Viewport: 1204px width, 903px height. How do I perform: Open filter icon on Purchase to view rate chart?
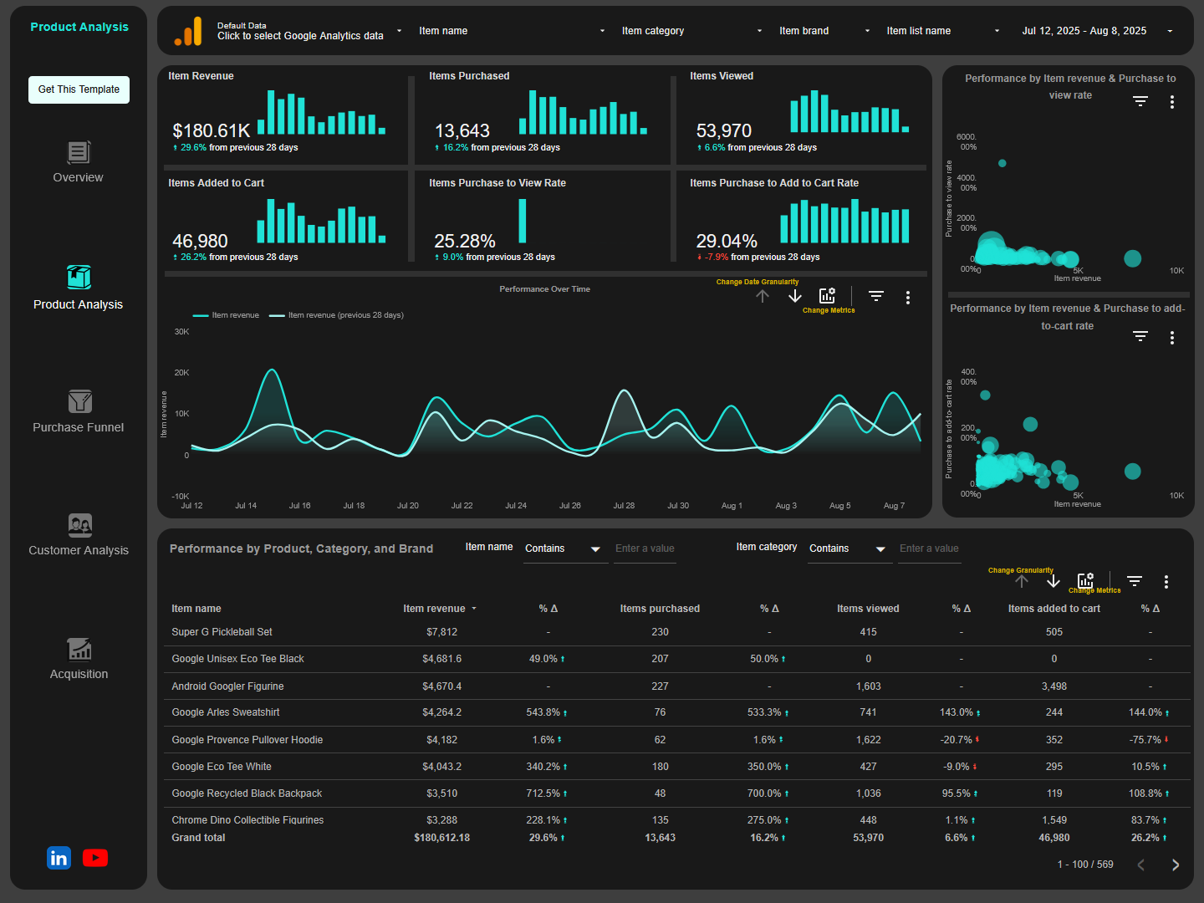[x=1140, y=101]
